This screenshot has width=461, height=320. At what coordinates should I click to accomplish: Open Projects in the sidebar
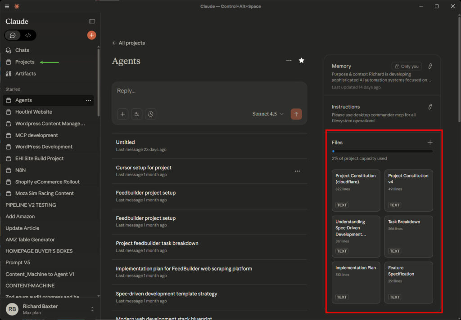pyautogui.click(x=25, y=62)
